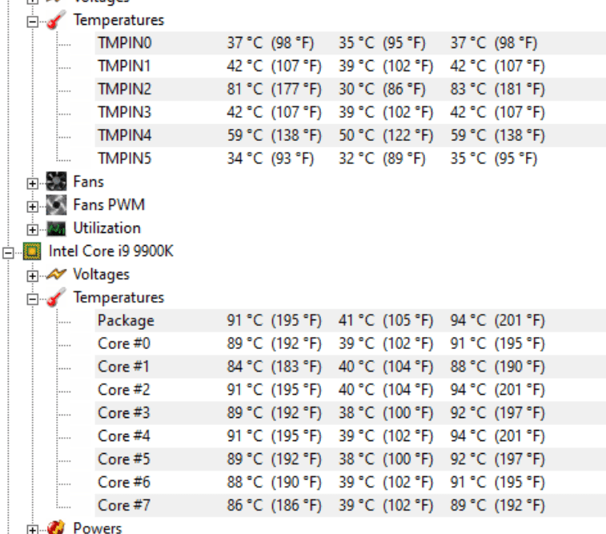
Task: Click the Powers flame icon
Action: (x=56, y=528)
